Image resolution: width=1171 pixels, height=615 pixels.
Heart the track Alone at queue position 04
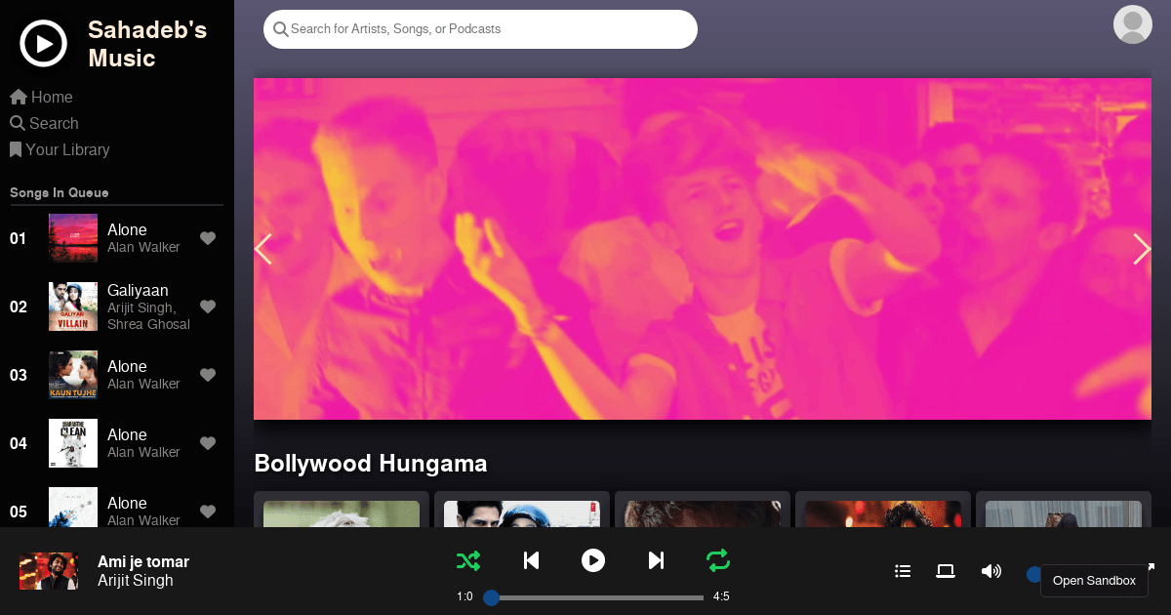click(208, 443)
